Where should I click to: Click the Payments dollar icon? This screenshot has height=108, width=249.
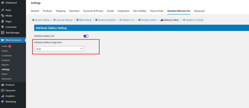[x=3, y=90]
